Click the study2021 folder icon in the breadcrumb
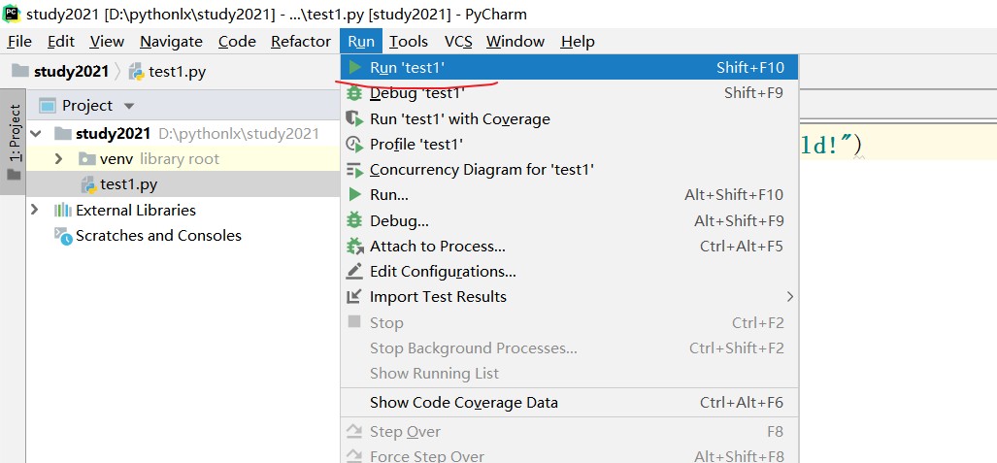The height and width of the screenshot is (463, 997). tap(20, 71)
